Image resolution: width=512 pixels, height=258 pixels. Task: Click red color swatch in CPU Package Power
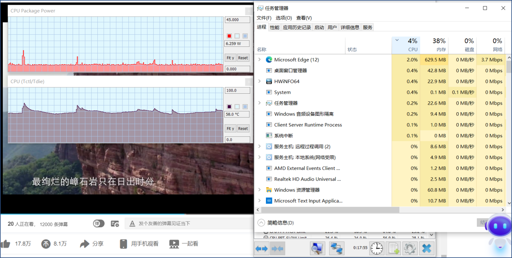point(229,36)
